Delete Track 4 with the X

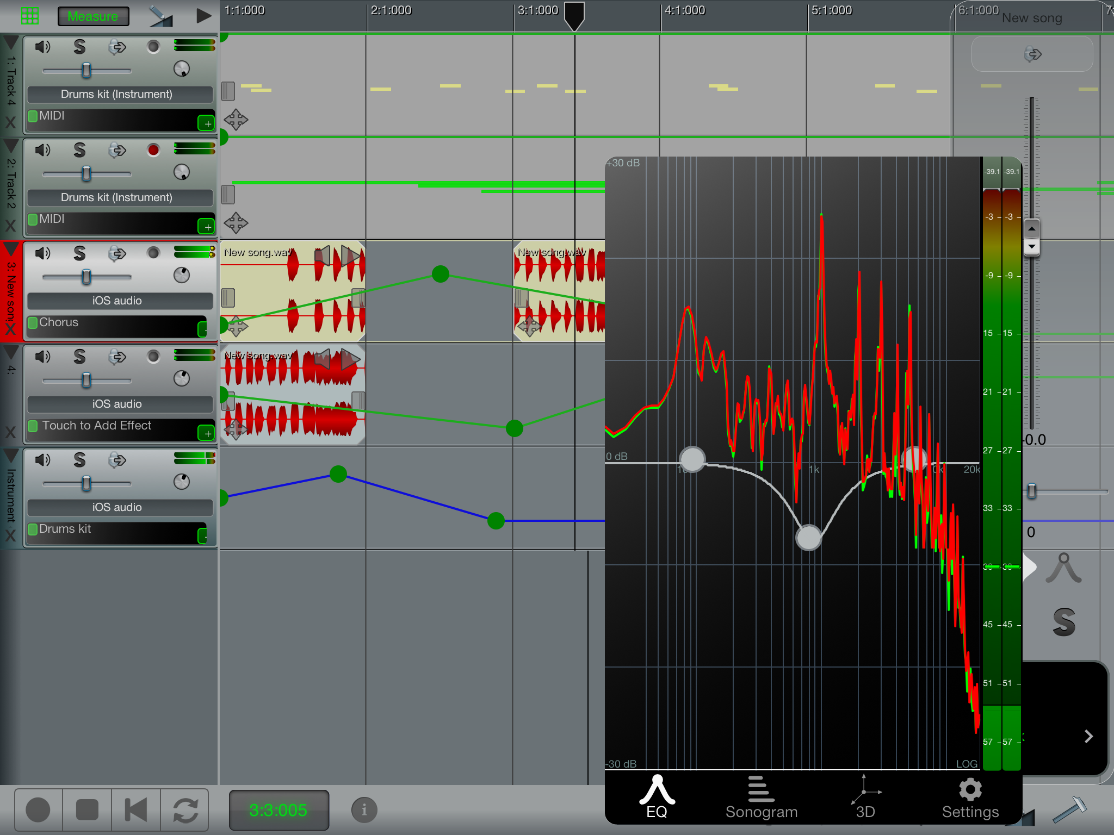(10, 122)
